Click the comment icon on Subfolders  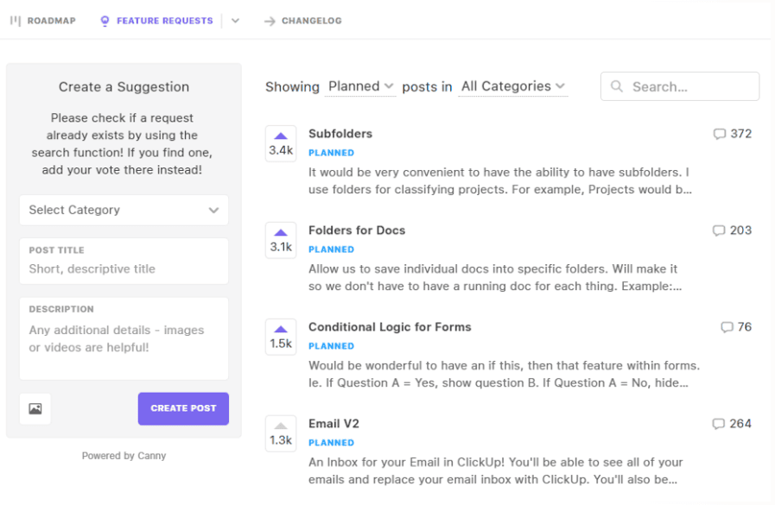point(719,134)
